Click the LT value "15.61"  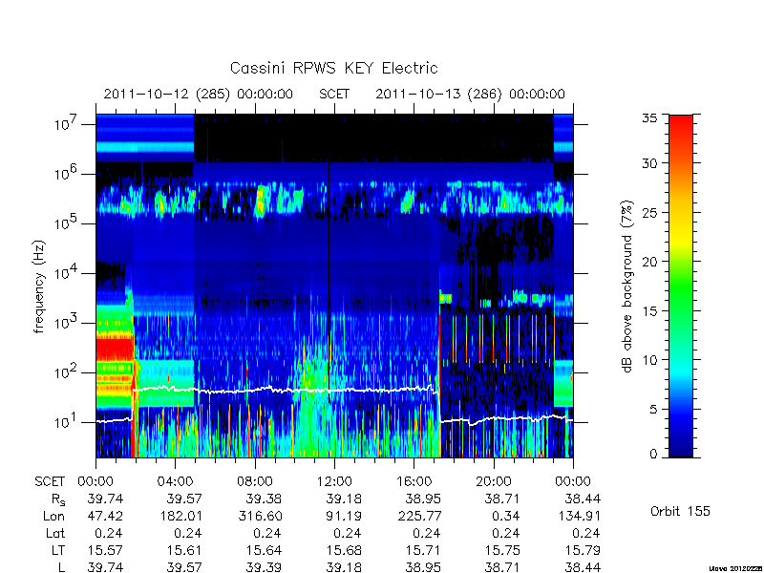184,550
